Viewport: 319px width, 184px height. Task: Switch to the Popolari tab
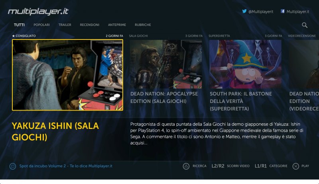[x=42, y=25]
